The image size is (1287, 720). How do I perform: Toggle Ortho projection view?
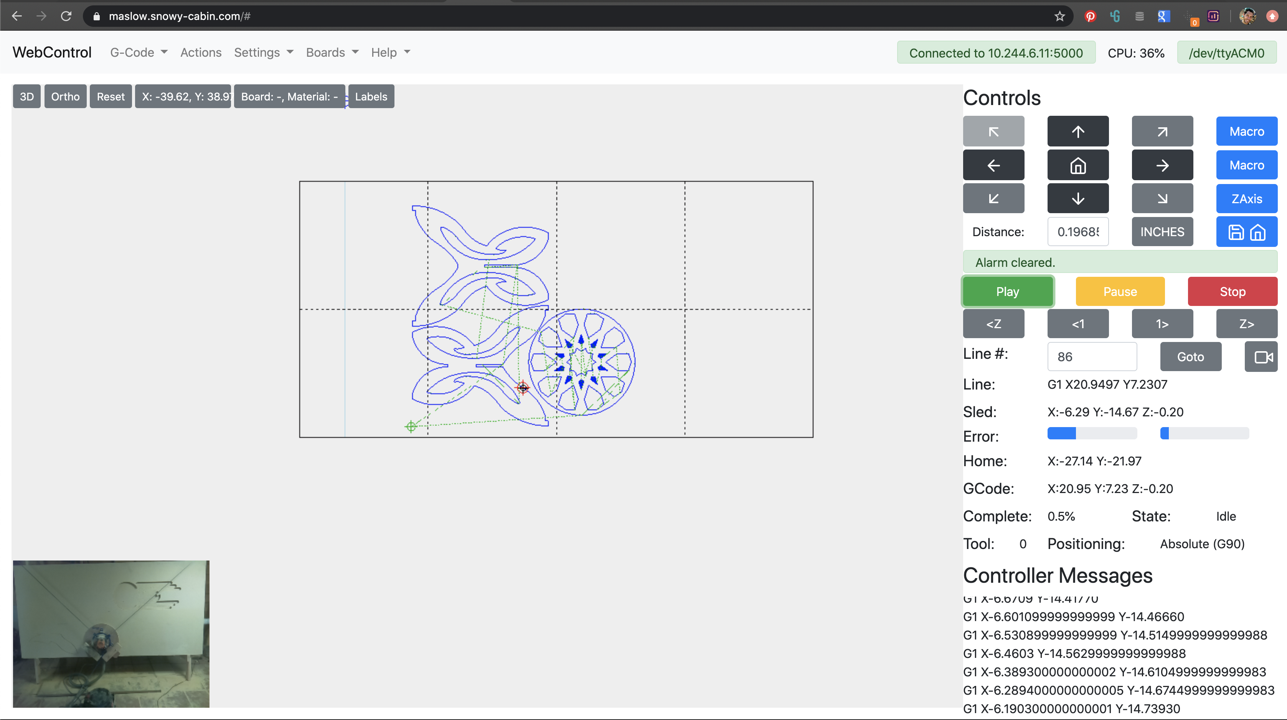point(65,96)
